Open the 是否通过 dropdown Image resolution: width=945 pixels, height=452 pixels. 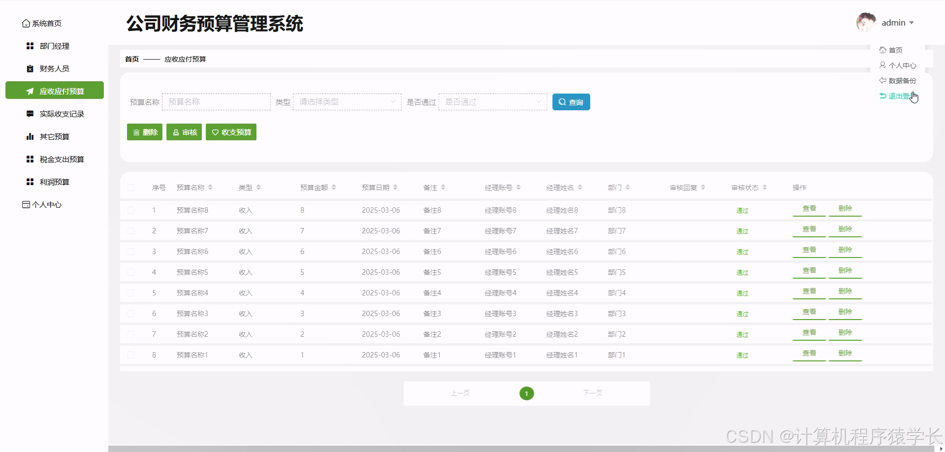tap(492, 101)
